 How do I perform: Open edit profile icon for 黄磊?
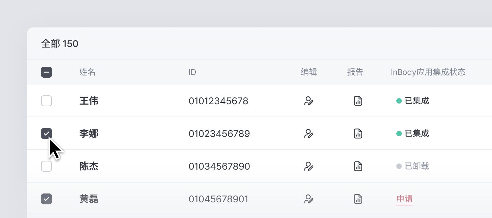pos(309,199)
